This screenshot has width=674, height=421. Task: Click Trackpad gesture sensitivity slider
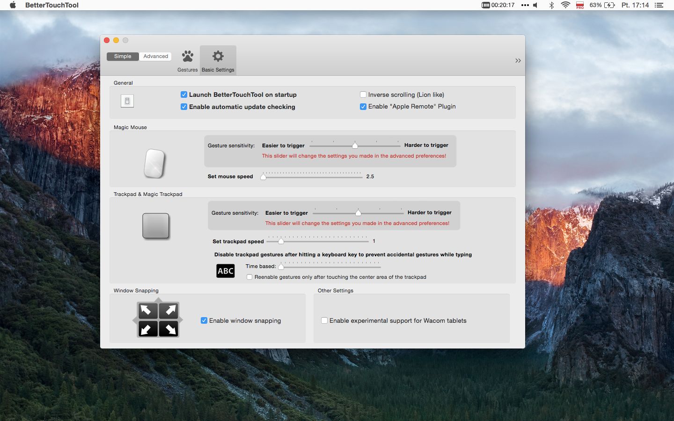coord(358,212)
